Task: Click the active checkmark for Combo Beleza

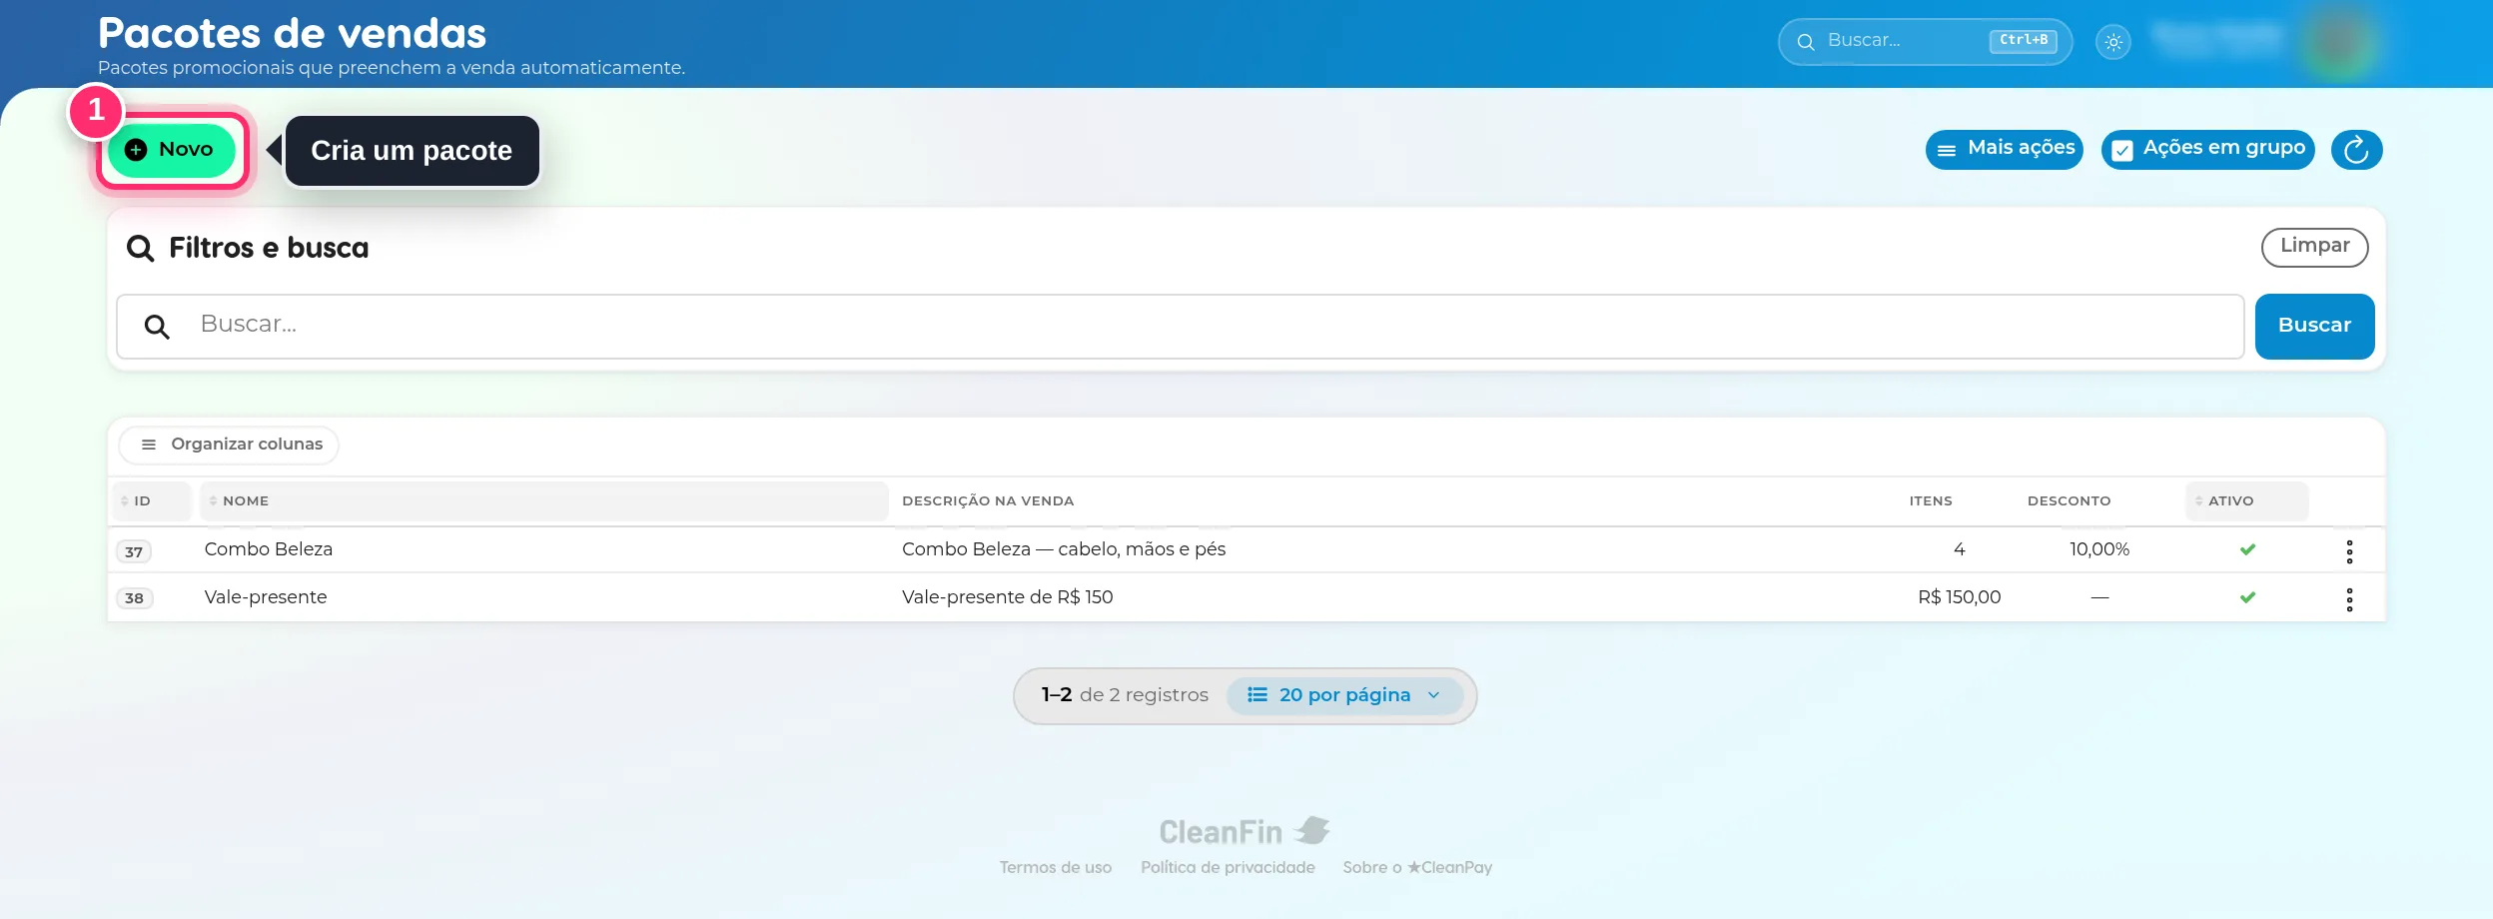Action: point(2247,549)
